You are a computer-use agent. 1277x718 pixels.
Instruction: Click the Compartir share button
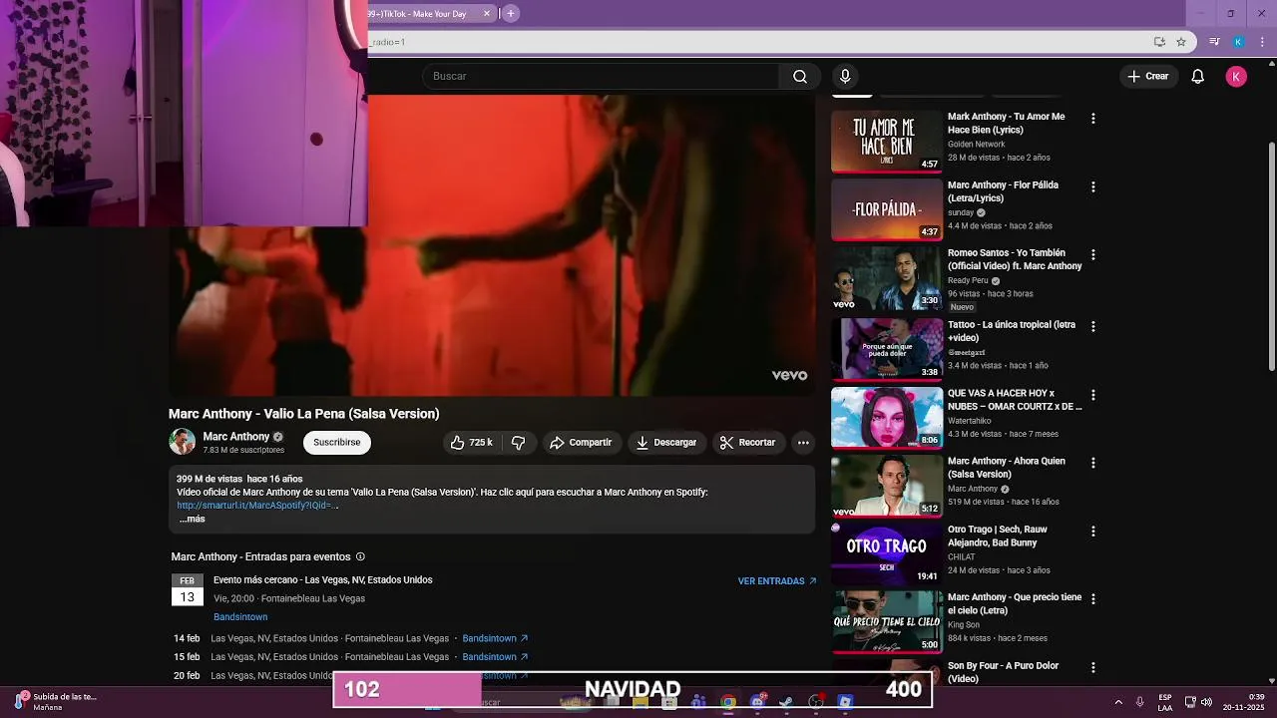tap(581, 443)
